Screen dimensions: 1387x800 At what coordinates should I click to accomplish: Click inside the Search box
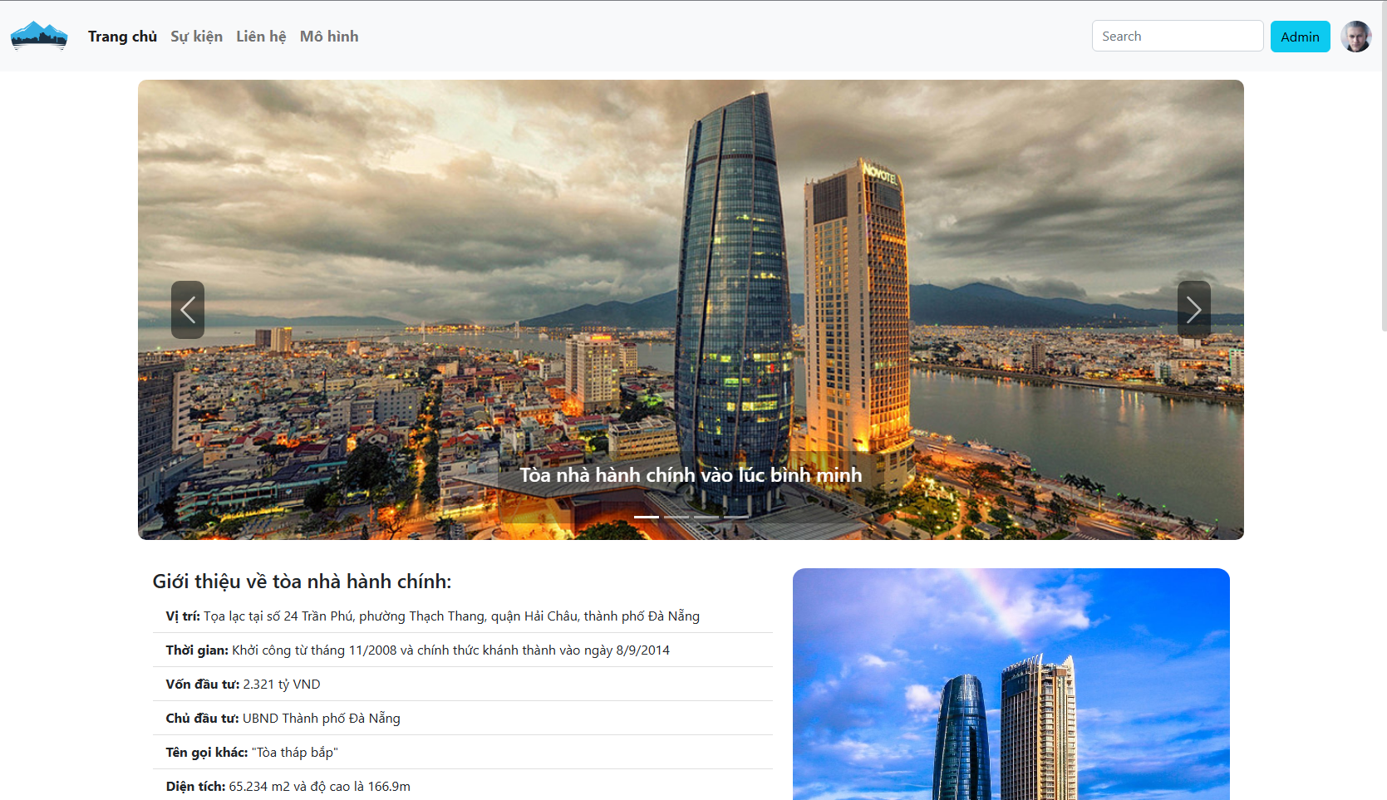pyautogui.click(x=1177, y=35)
